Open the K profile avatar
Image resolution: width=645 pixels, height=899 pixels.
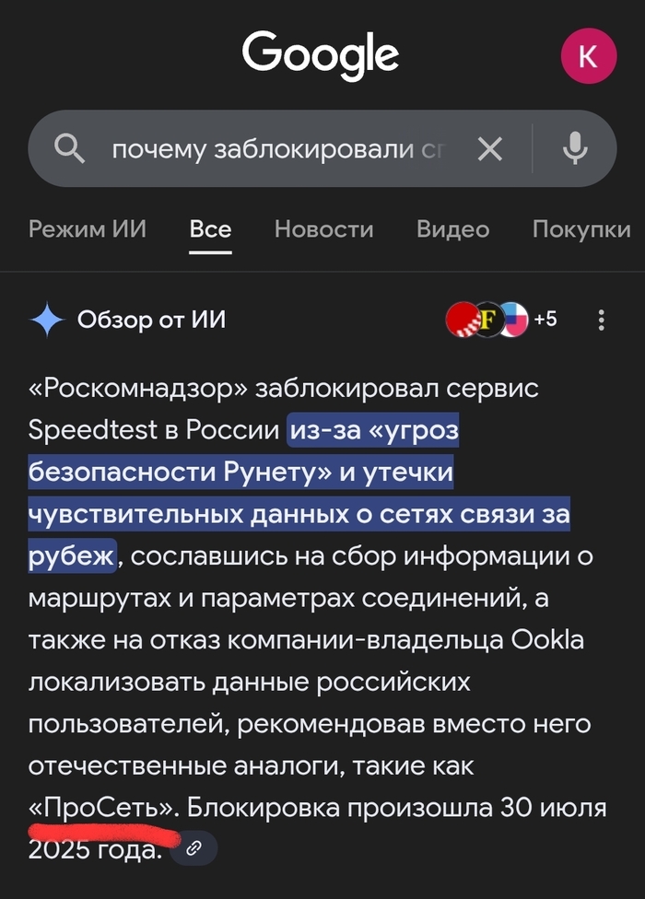click(587, 55)
